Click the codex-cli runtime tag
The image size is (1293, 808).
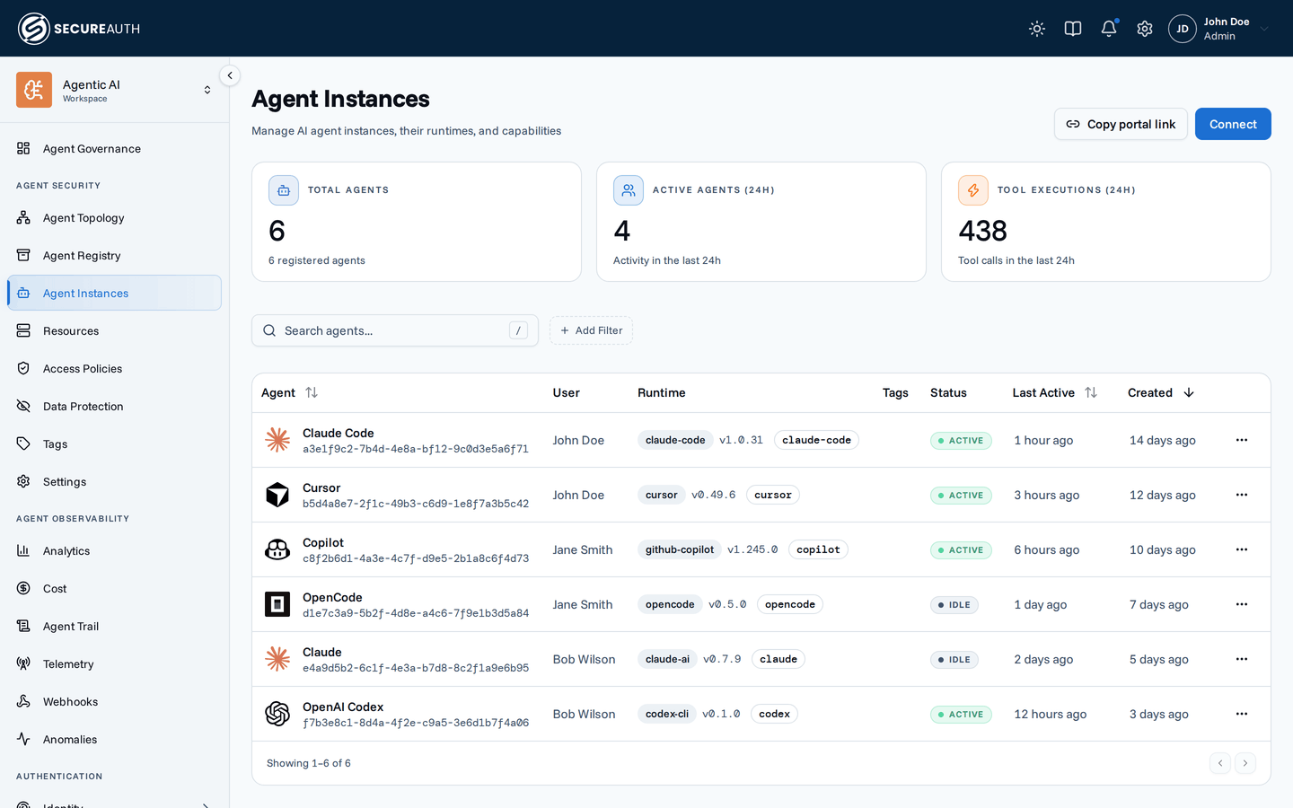coord(667,714)
